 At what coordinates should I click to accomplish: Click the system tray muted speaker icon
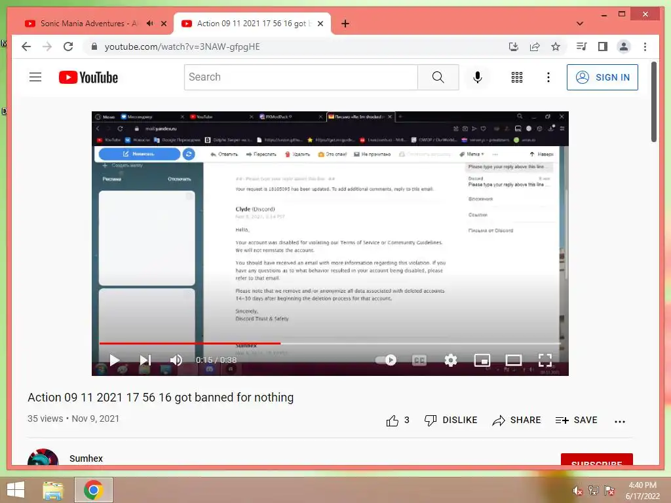578,491
